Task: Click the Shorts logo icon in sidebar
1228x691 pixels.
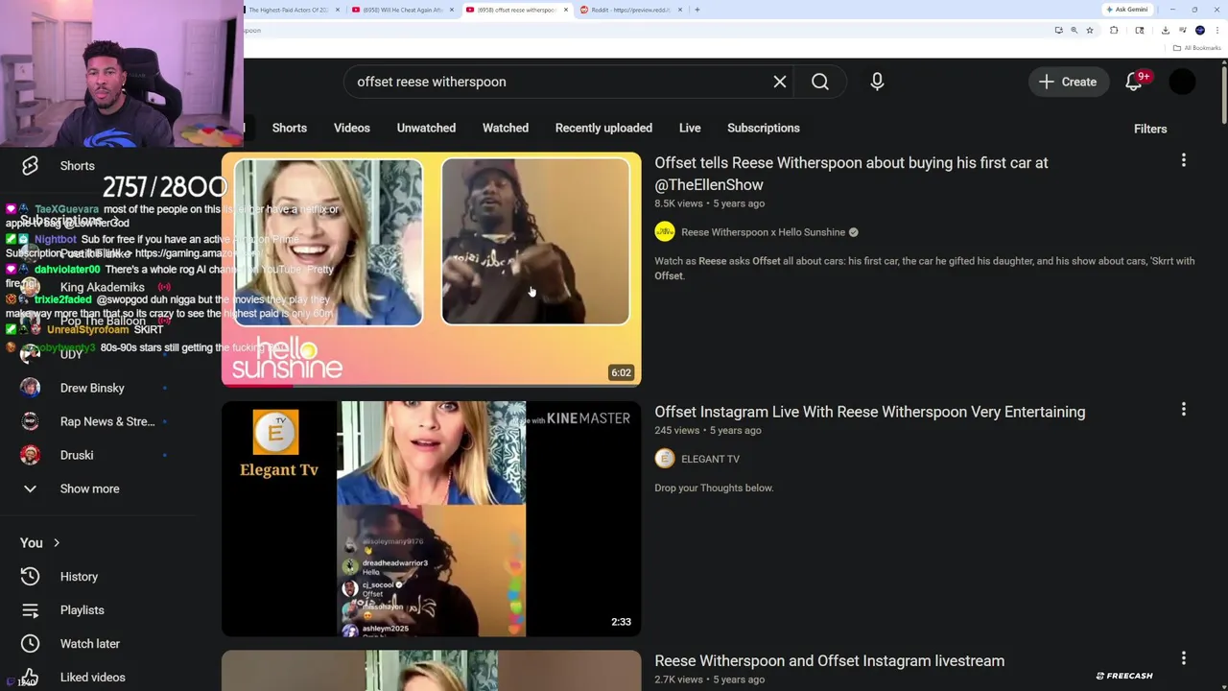Action: tap(30, 165)
